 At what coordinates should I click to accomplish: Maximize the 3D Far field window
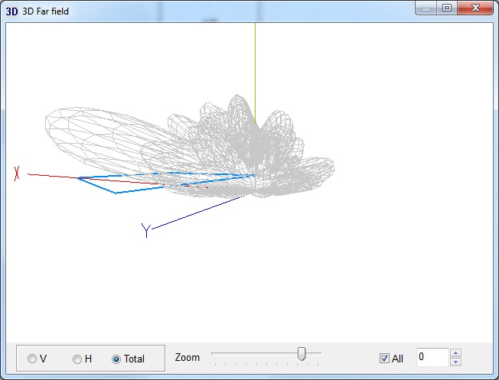(447, 8)
